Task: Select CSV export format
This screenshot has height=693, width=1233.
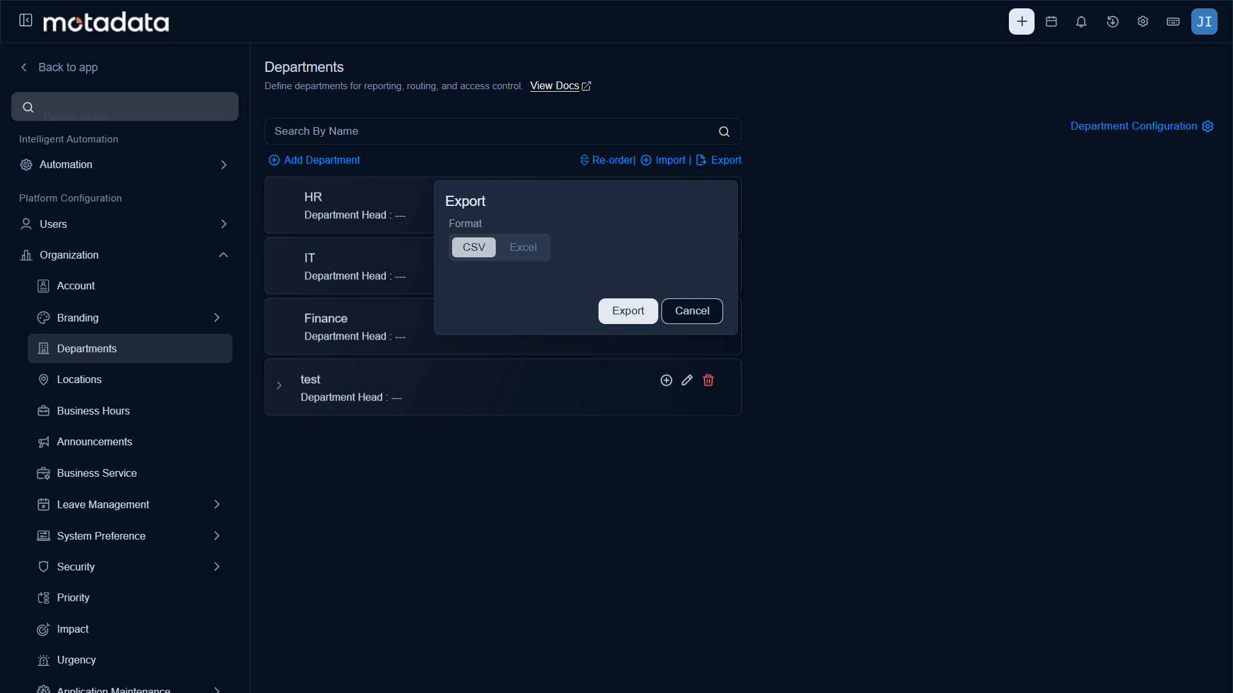Action: [x=474, y=247]
